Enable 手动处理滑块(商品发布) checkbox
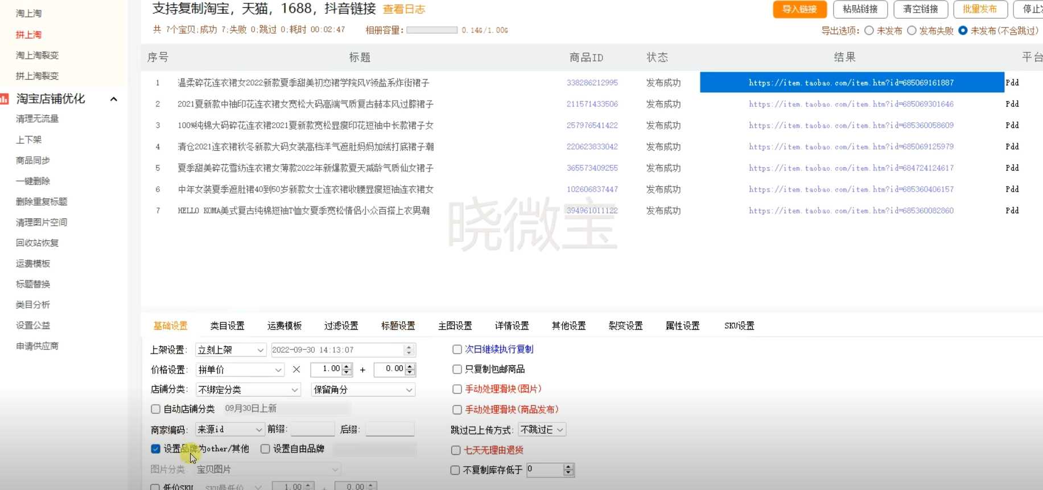 [457, 410]
